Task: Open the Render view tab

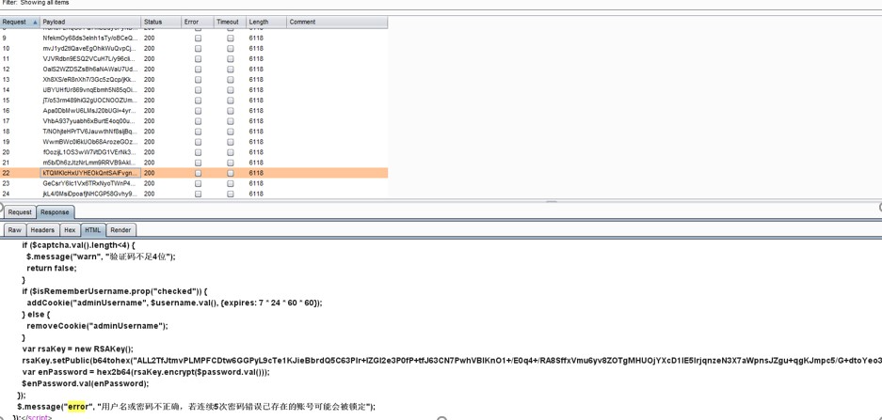Action: tap(120, 229)
